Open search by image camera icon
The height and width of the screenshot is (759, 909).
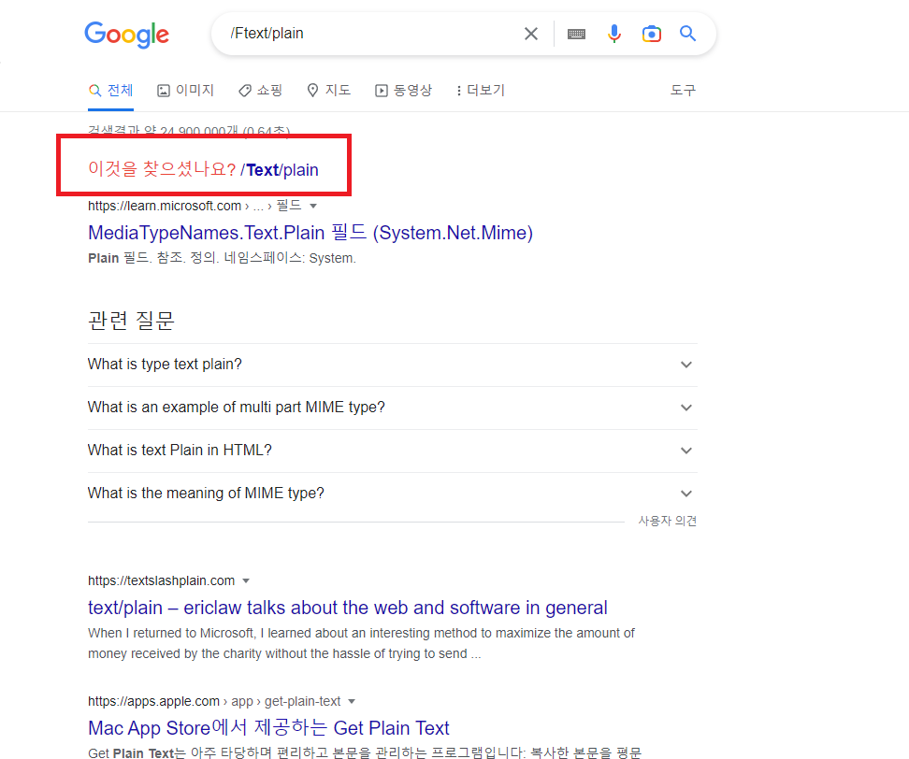652,34
